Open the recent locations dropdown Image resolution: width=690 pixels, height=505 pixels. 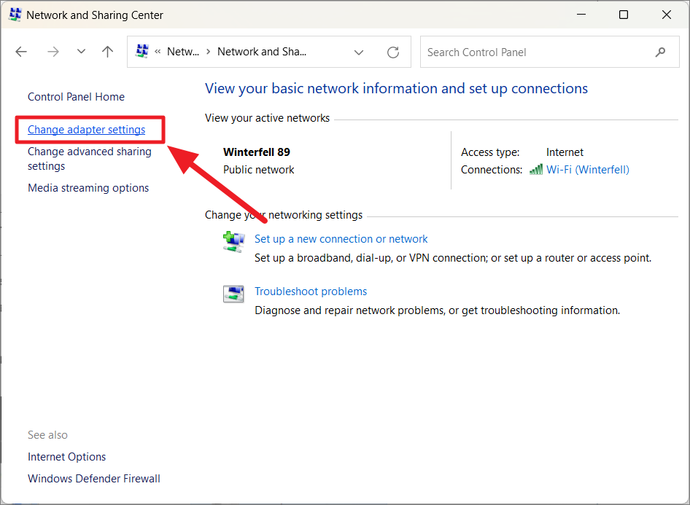[80, 51]
